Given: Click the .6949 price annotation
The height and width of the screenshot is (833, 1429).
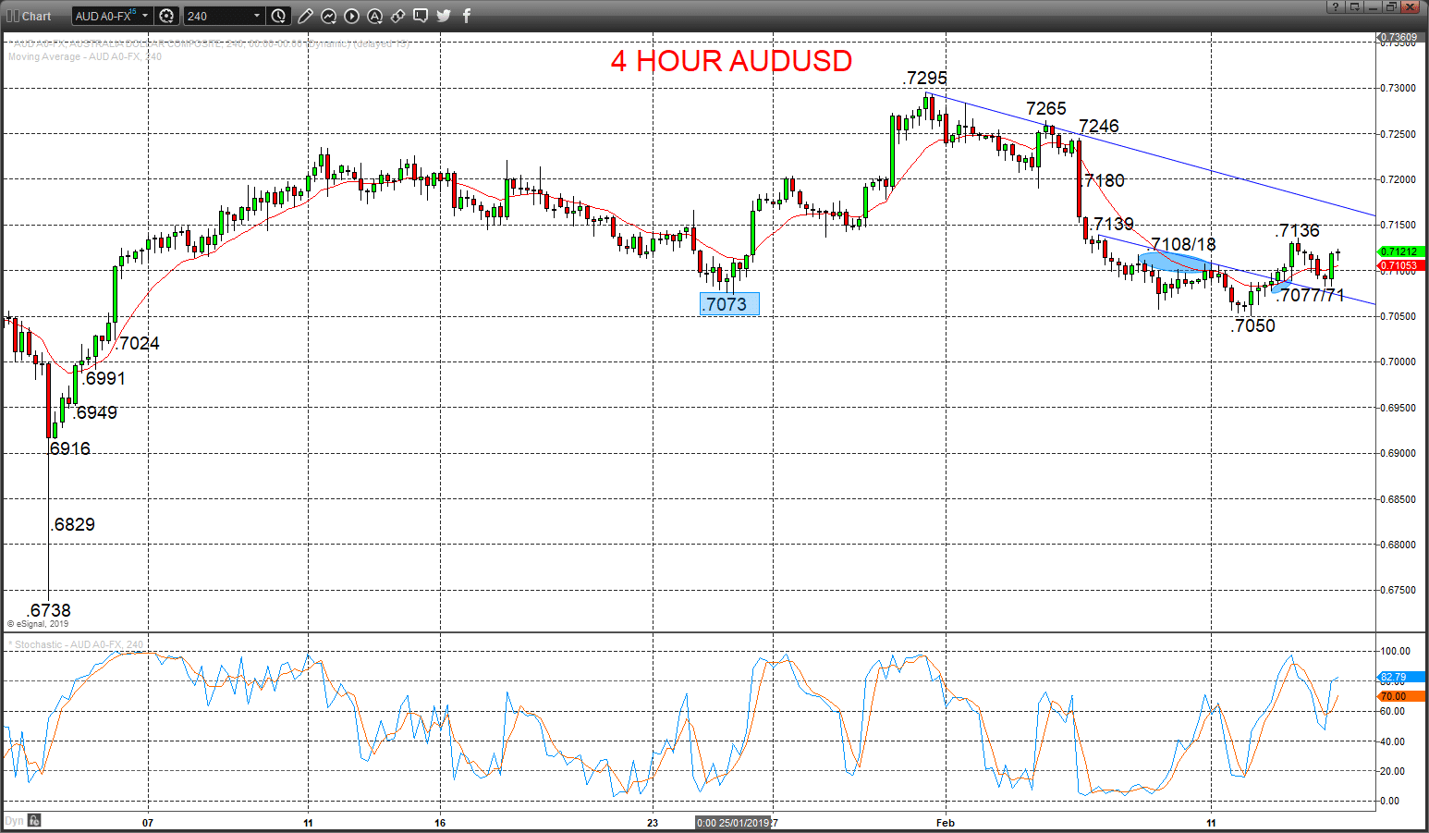Looking at the screenshot, I should (x=95, y=412).
